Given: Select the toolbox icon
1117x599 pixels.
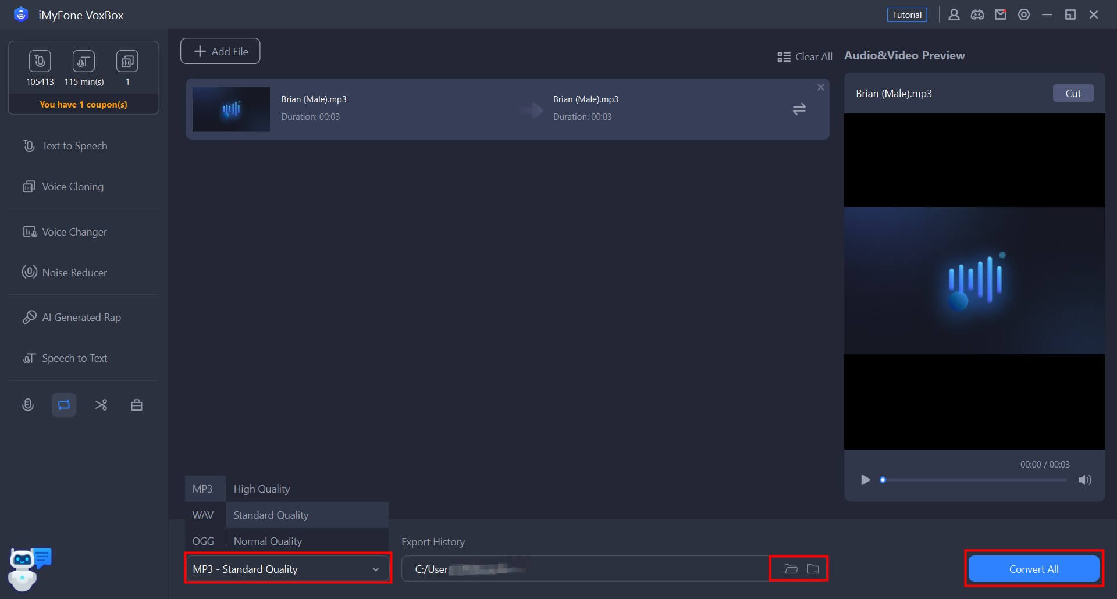Looking at the screenshot, I should pos(137,405).
